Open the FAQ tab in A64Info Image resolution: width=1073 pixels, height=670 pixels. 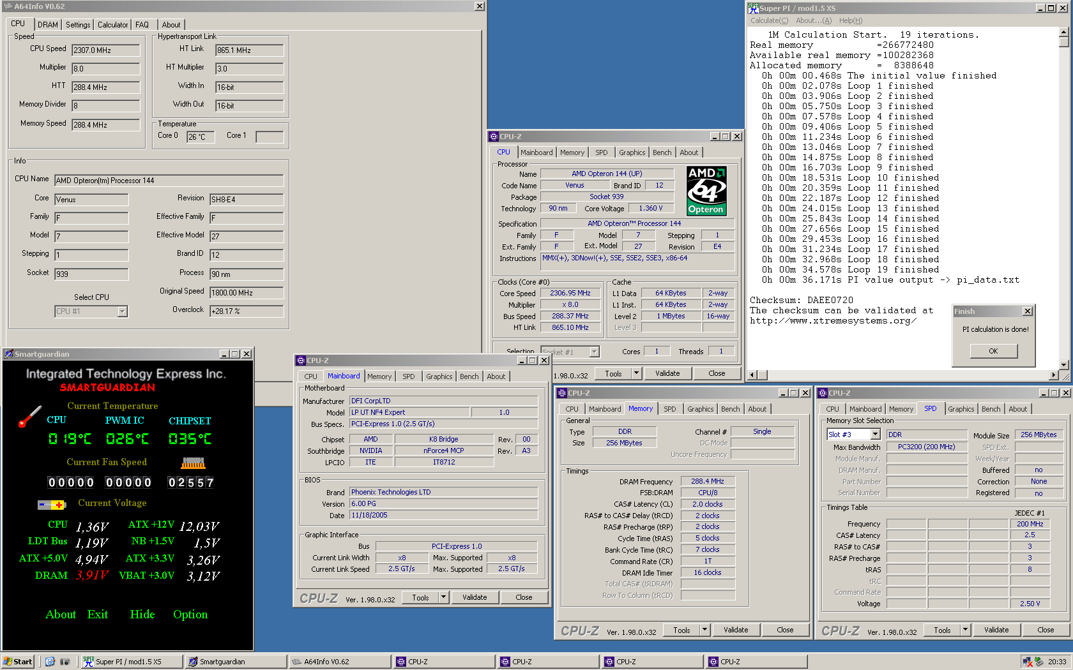142,25
